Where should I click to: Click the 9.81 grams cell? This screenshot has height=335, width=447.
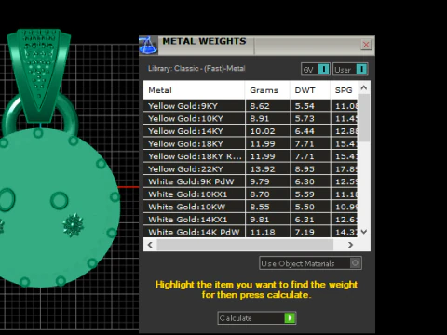[x=267, y=220]
